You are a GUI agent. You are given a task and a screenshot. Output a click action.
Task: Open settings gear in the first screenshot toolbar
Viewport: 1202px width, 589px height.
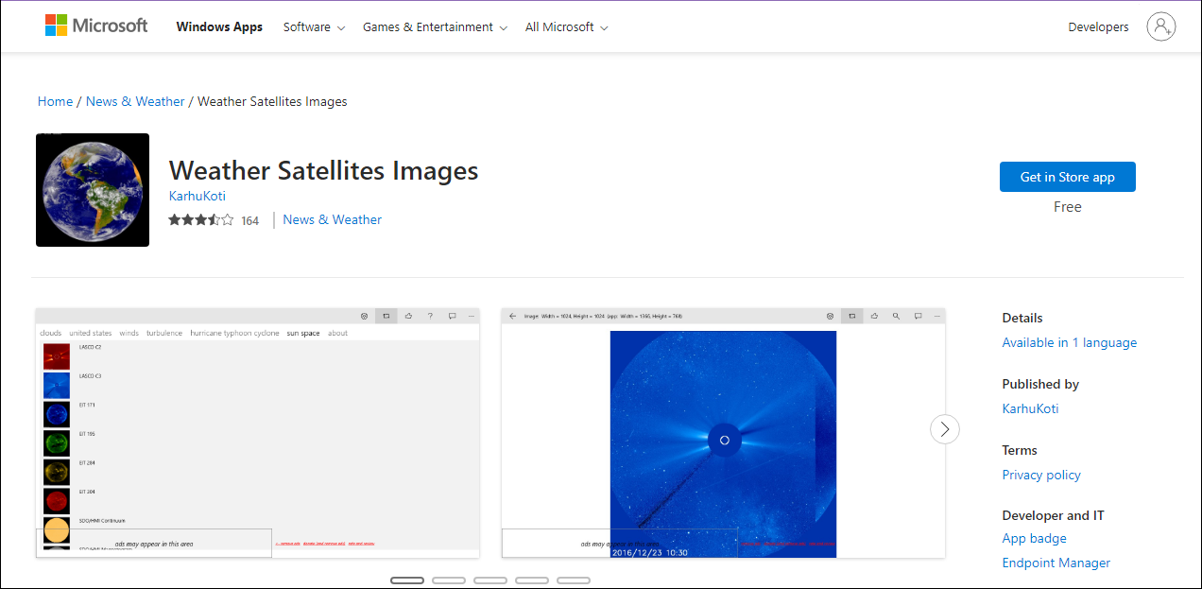[x=364, y=316]
